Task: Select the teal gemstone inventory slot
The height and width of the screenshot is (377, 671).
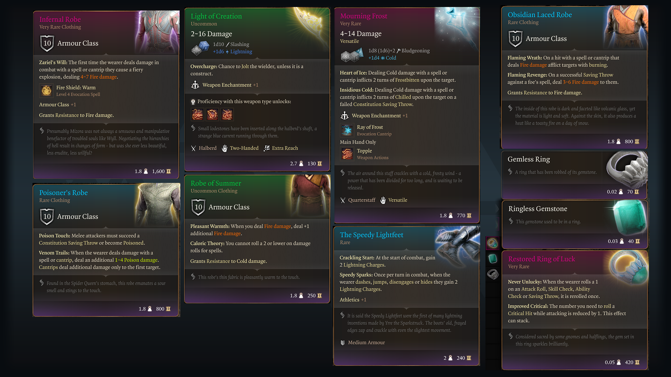Action: (x=493, y=259)
